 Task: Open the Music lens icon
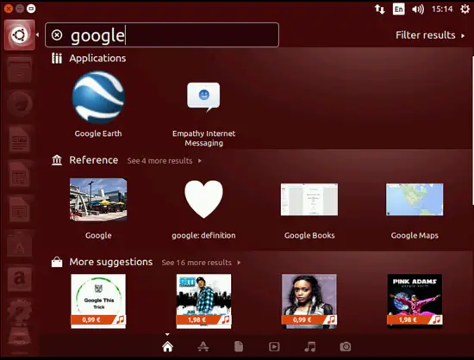pyautogui.click(x=310, y=346)
